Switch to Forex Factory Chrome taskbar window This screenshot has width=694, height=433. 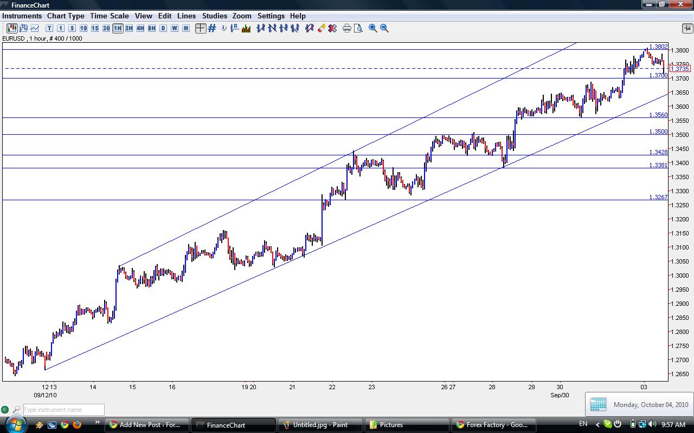click(x=494, y=425)
